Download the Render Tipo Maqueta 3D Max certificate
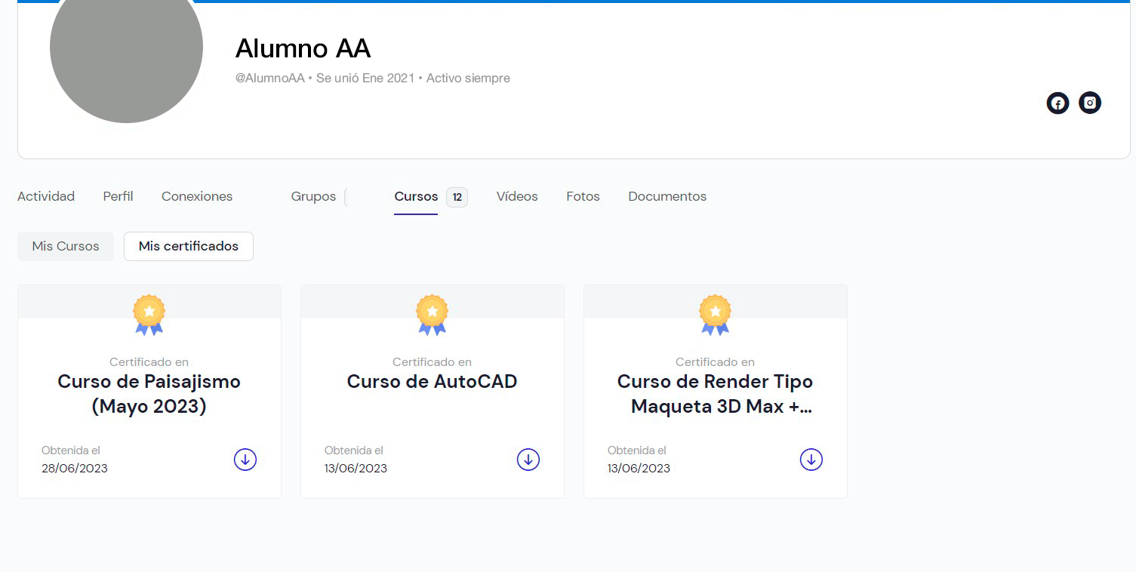Image resolution: width=1136 pixels, height=572 pixels. click(x=811, y=460)
